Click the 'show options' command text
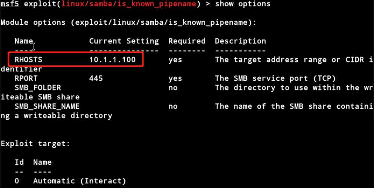 pyautogui.click(x=242, y=4)
